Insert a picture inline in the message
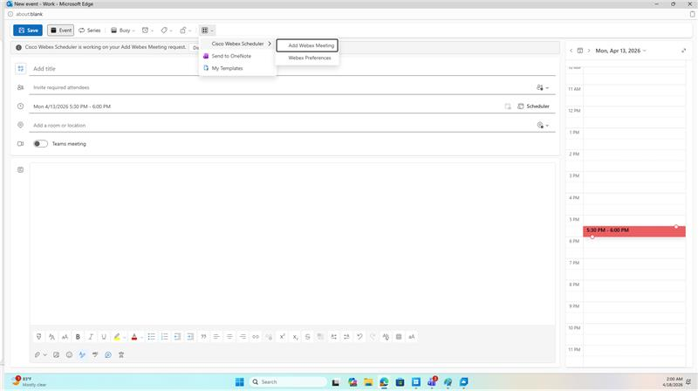Image resolution: width=698 pixels, height=391 pixels. pyautogui.click(x=56, y=355)
